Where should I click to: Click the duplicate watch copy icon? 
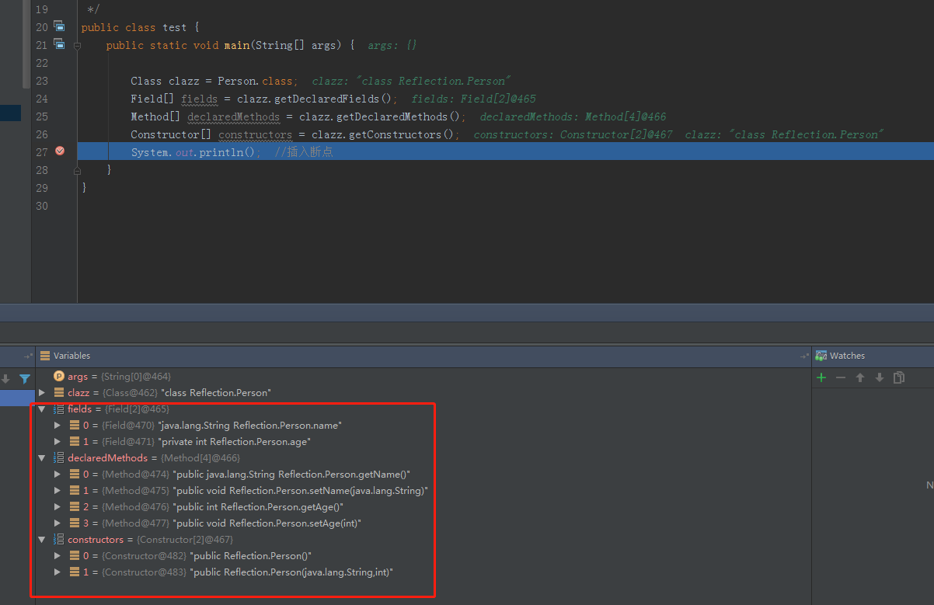(899, 377)
